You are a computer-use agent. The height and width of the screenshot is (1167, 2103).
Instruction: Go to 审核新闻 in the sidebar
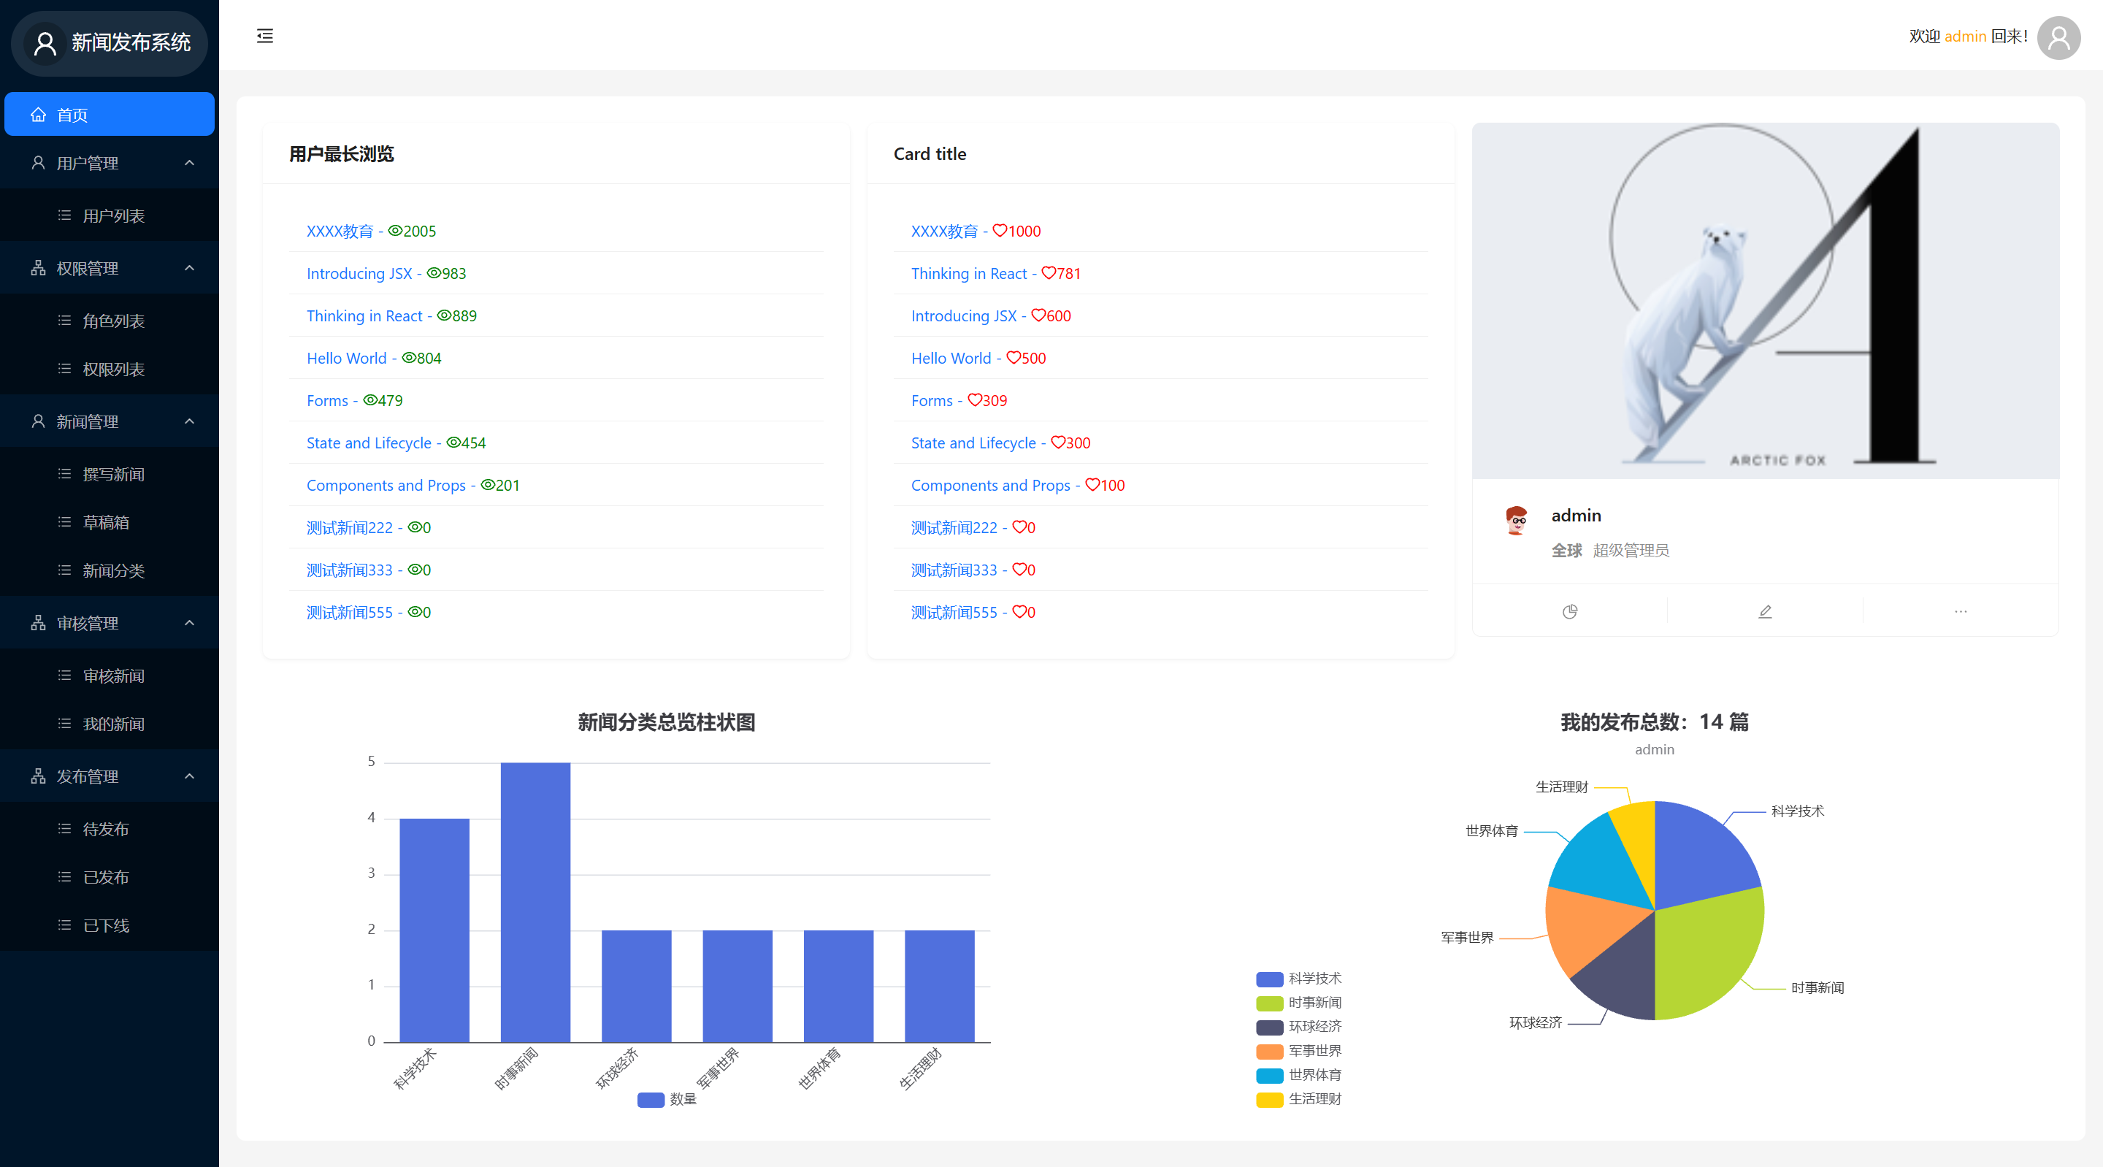pyautogui.click(x=113, y=676)
